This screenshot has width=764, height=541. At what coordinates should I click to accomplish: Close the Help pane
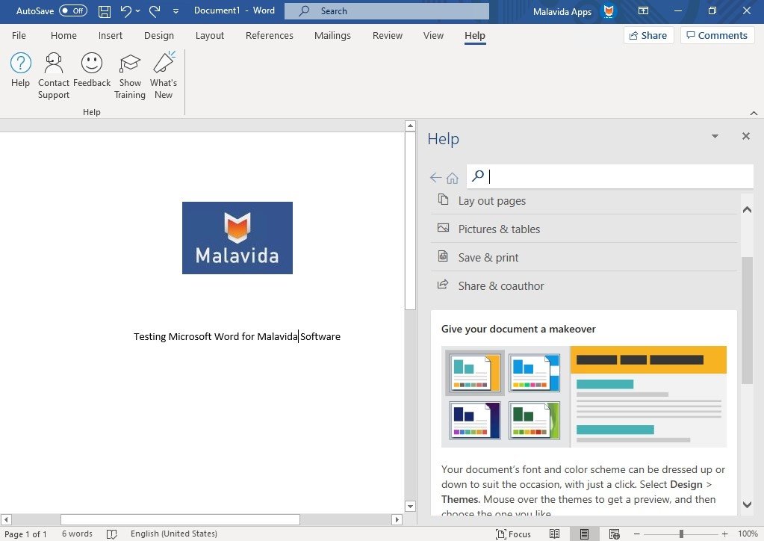coord(746,136)
